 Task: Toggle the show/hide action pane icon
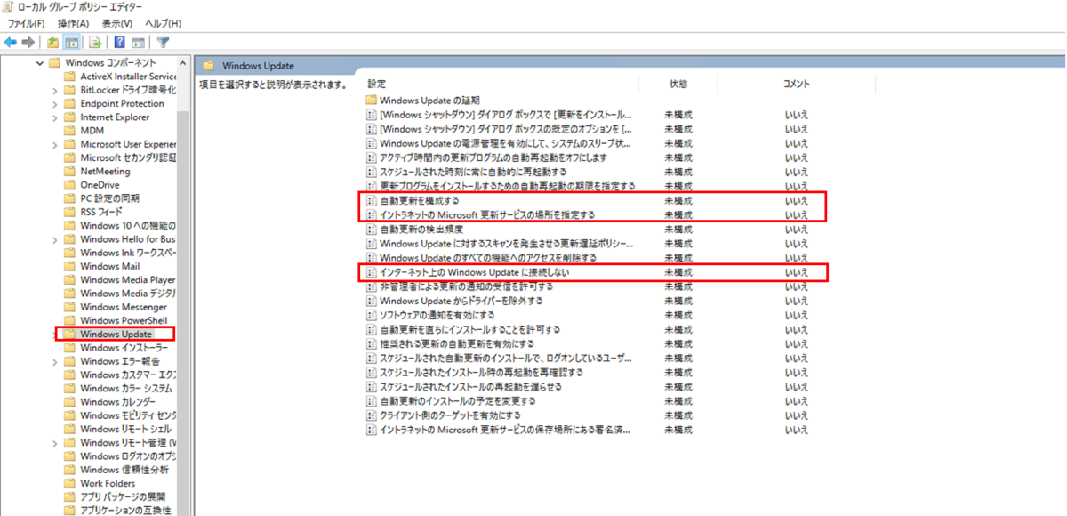(x=138, y=42)
